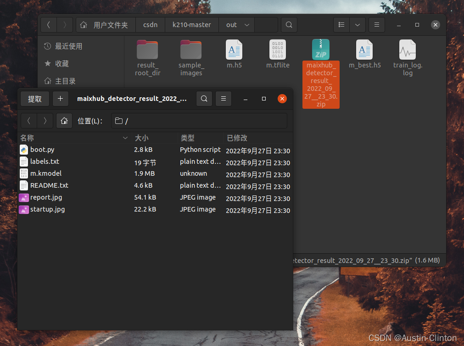Click the file manager search icon
Image resolution: width=464 pixels, height=346 pixels.
point(289,25)
